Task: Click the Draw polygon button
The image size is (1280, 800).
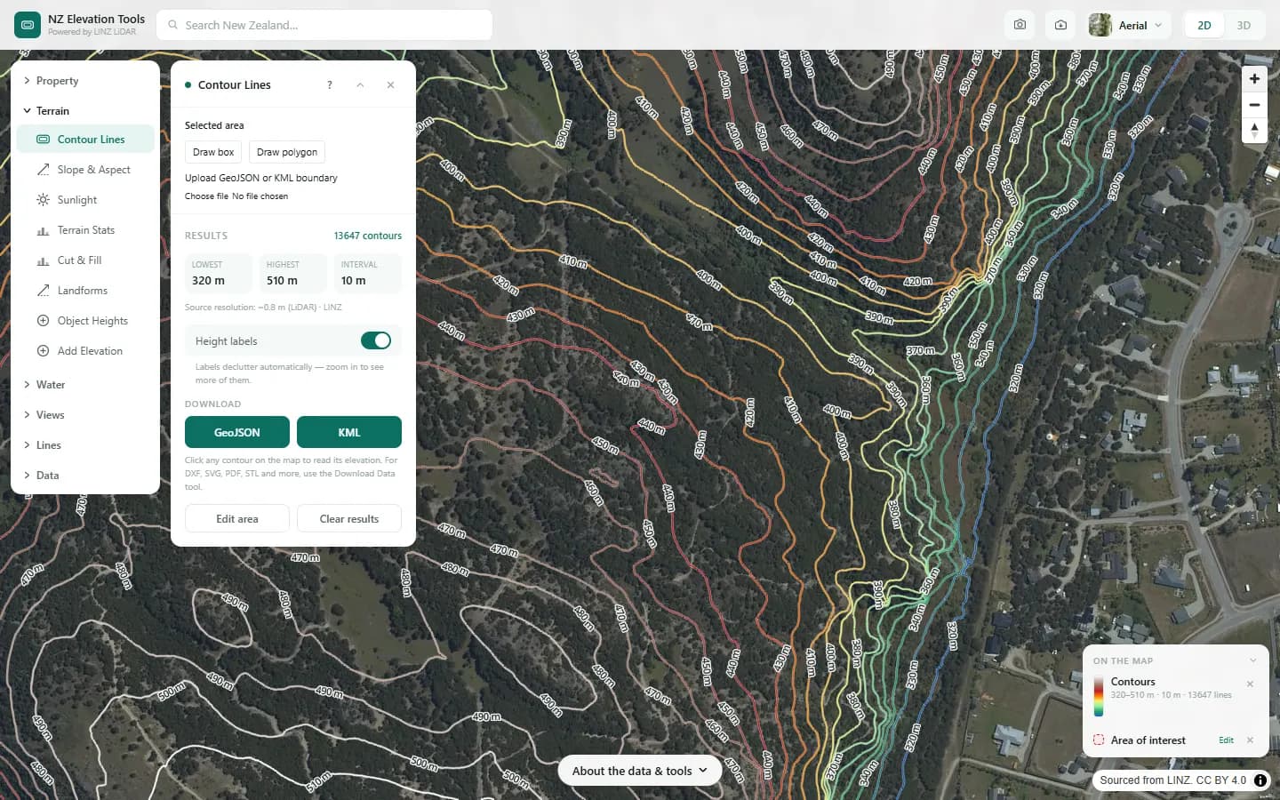Action: point(287,152)
